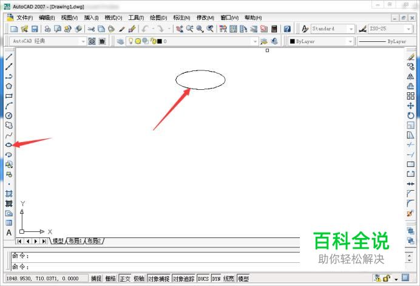The image size is (420, 286).
Task: Select the Spline tool
Action: pyautogui.click(x=9, y=135)
